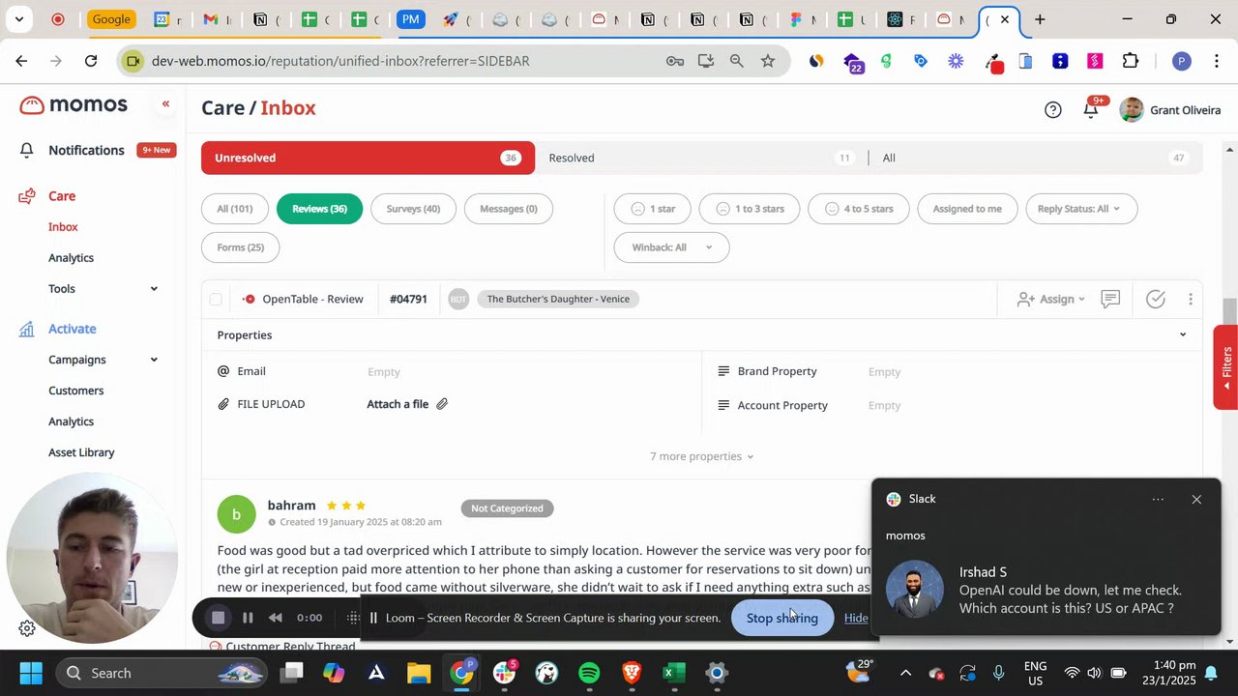This screenshot has width=1238, height=696.
Task: Pause the Loom recording
Action: point(248,618)
